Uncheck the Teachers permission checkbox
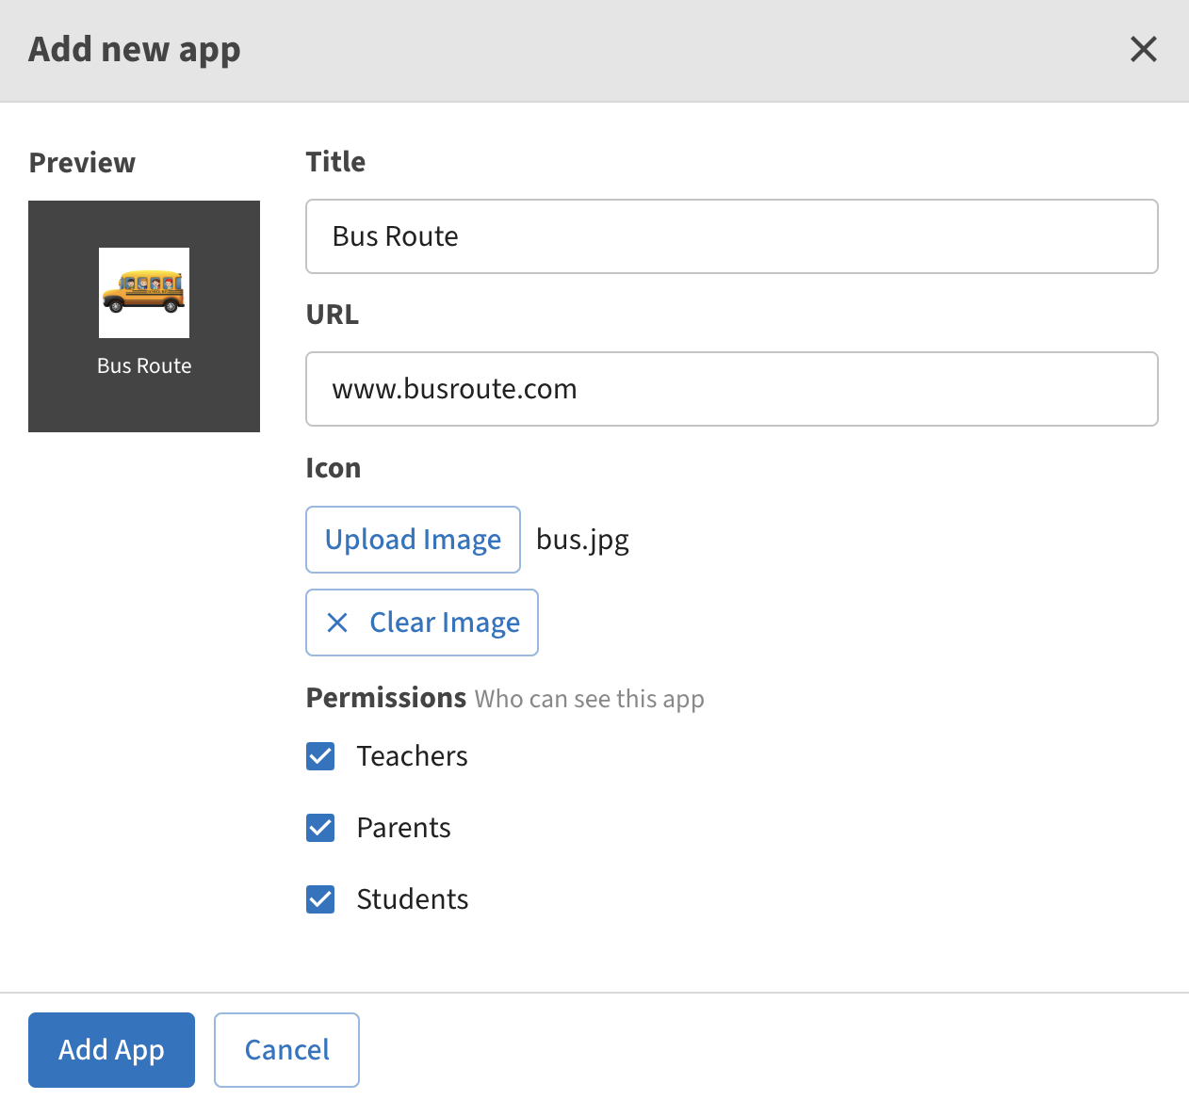This screenshot has height=1100, width=1189. 320,756
